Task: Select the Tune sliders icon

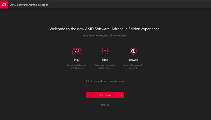Action: pyautogui.click(x=105, y=51)
